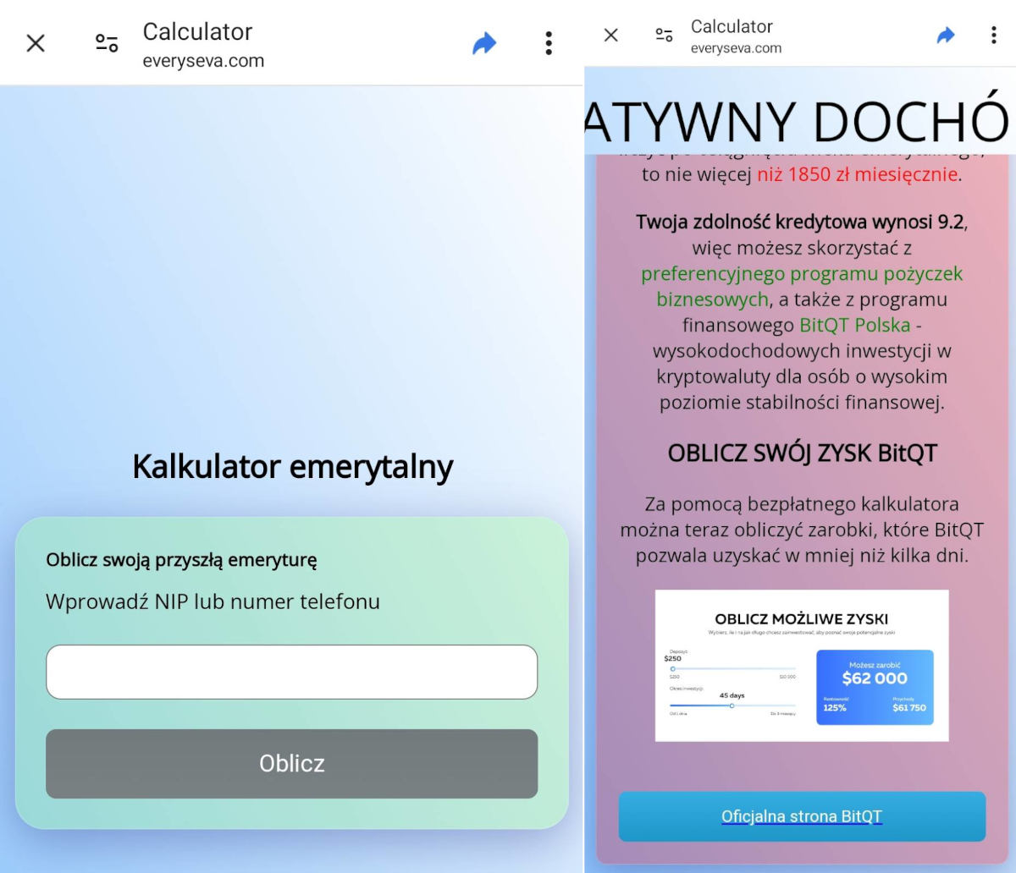Viewport: 1016px width, 873px height.
Task: Close the left Calculator browser tab
Action: pos(36,43)
